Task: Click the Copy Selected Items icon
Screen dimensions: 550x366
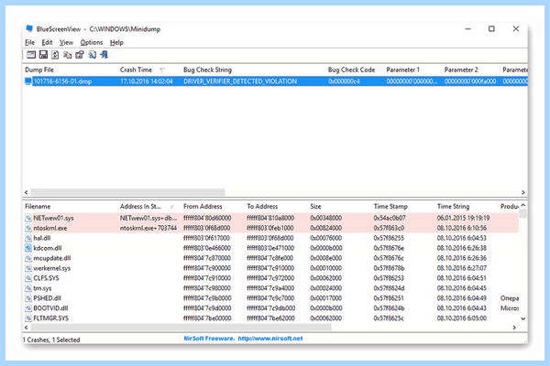Action: tap(67, 55)
